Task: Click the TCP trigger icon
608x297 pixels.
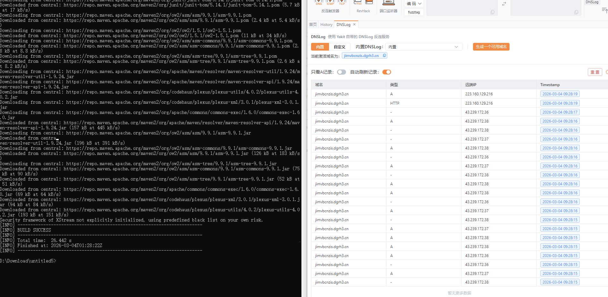Action: pos(342,3)
